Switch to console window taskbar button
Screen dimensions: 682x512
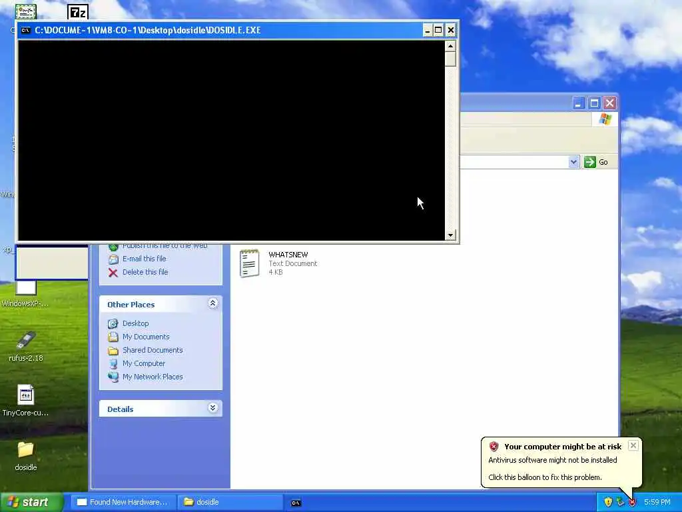[296, 503]
